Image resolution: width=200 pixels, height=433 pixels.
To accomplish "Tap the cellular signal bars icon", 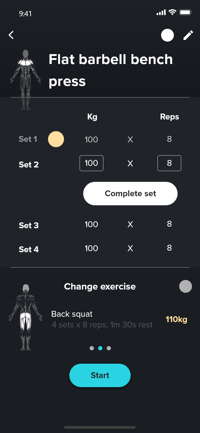I will (x=161, y=13).
